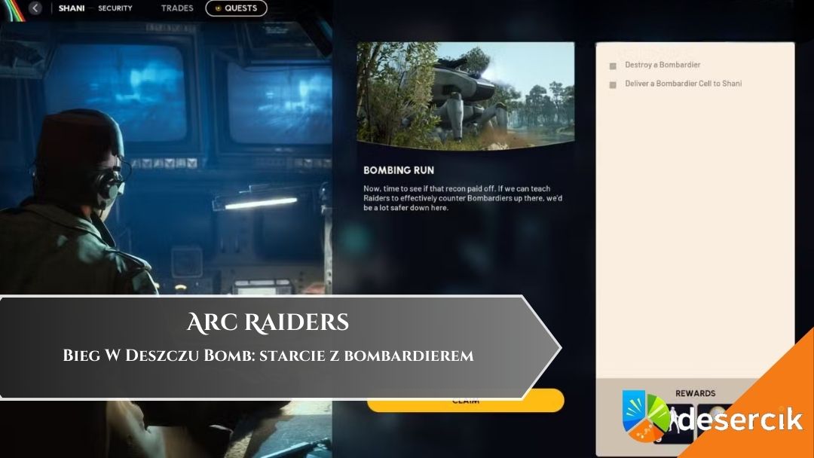
Task: Toggle the Destroy a Bombardier checkbox
Action: pyautogui.click(x=613, y=66)
